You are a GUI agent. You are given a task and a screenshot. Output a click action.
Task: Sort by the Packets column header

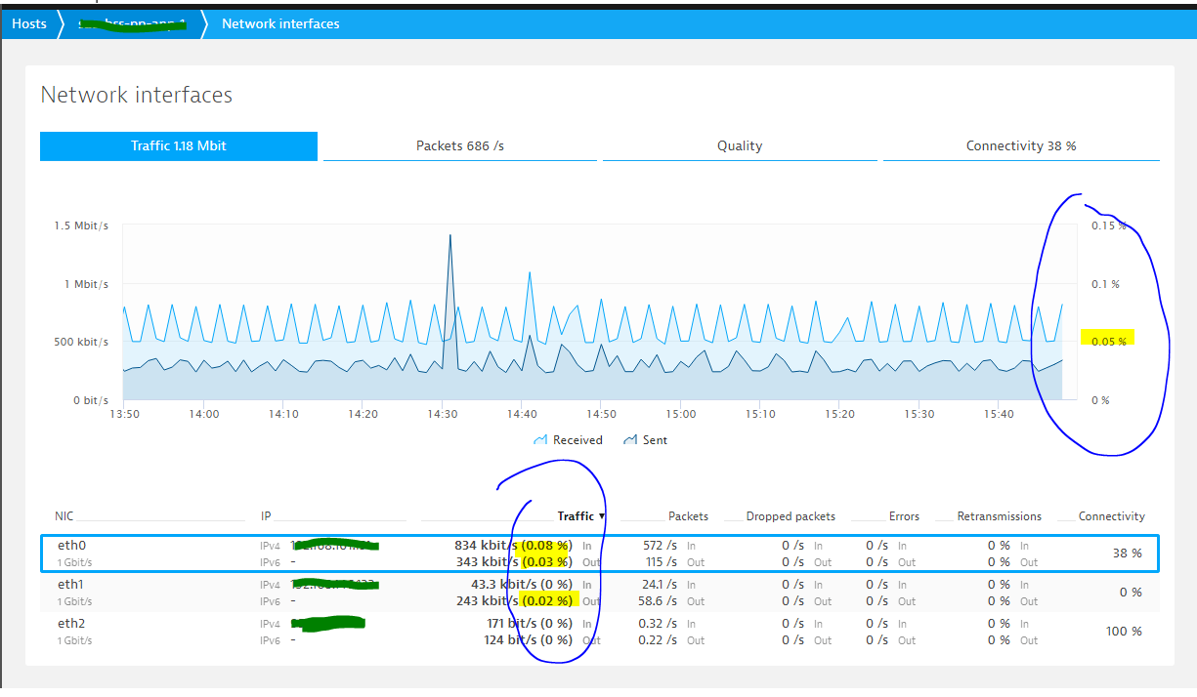pos(688,516)
